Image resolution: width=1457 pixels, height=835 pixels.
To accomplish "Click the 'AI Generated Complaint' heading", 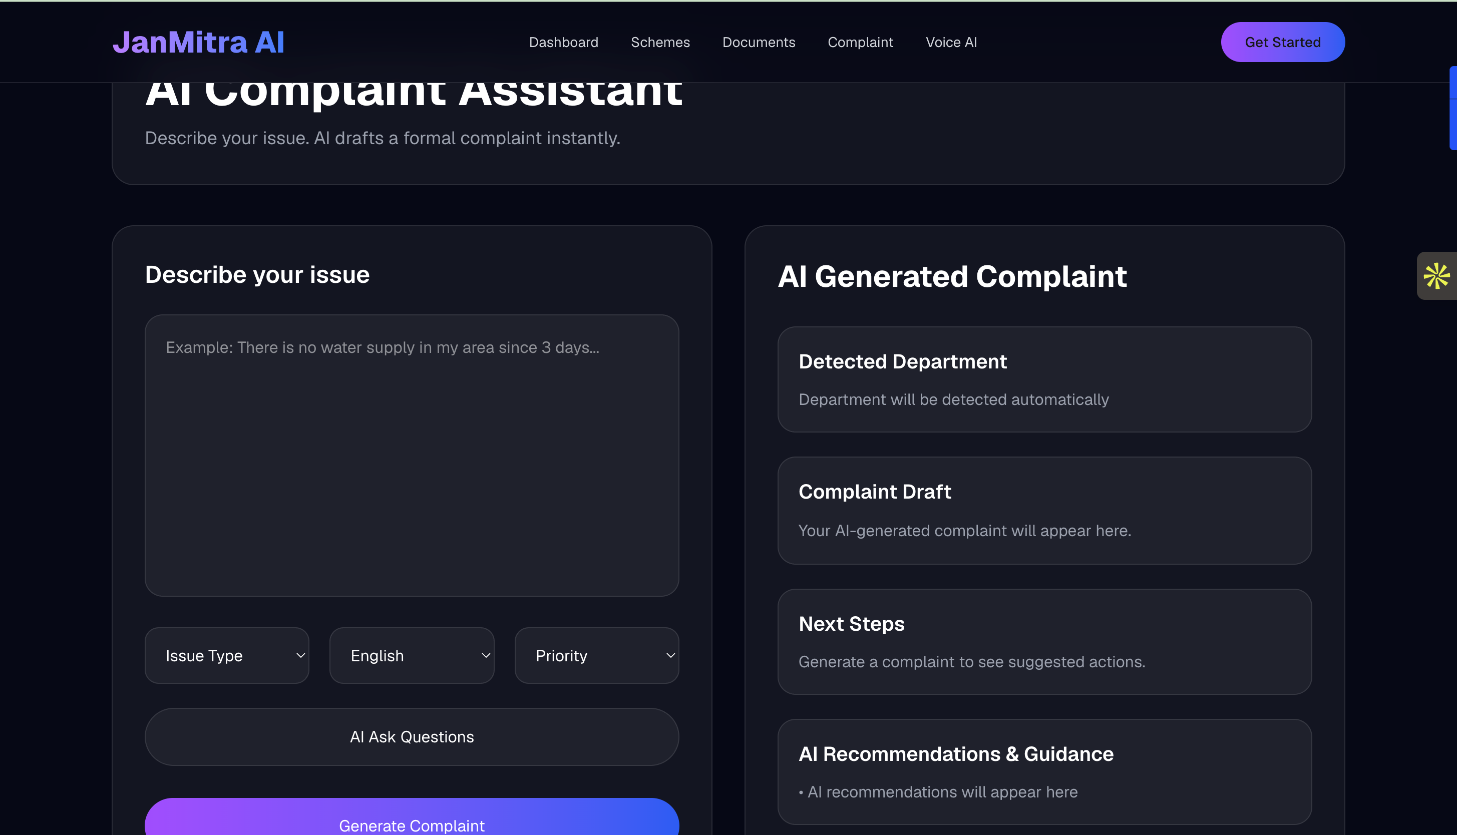I will click(x=952, y=276).
